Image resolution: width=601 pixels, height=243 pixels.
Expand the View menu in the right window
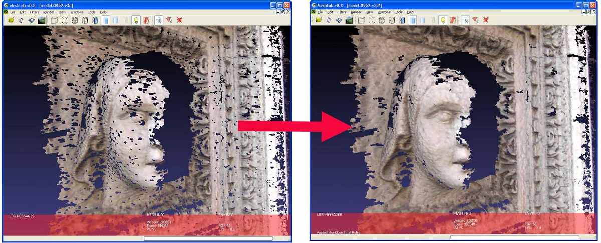(369, 11)
